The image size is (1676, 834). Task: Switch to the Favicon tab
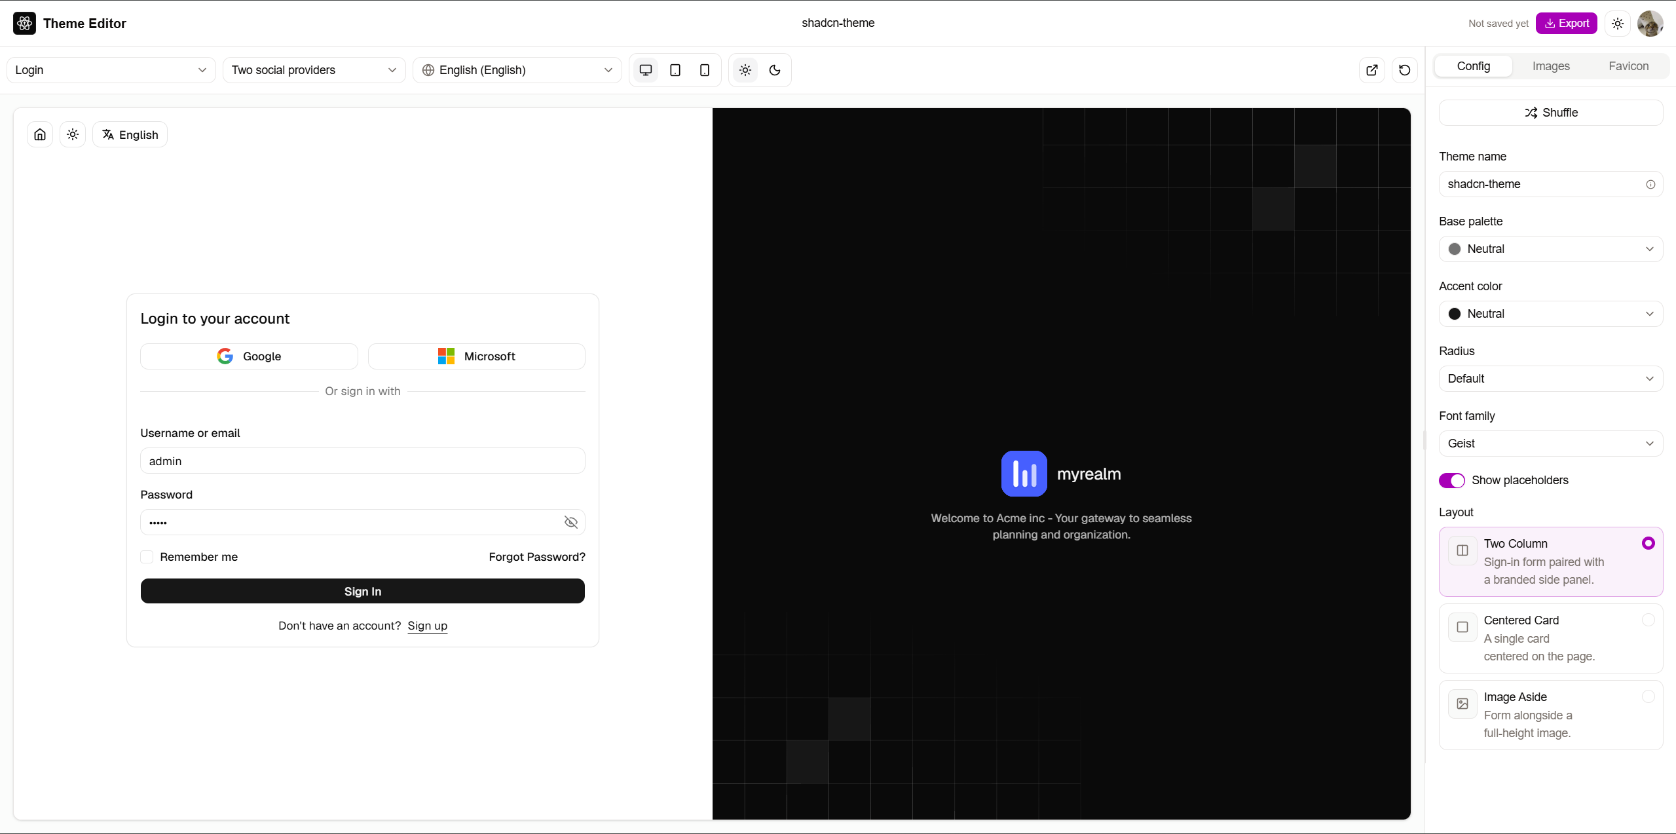pyautogui.click(x=1629, y=66)
